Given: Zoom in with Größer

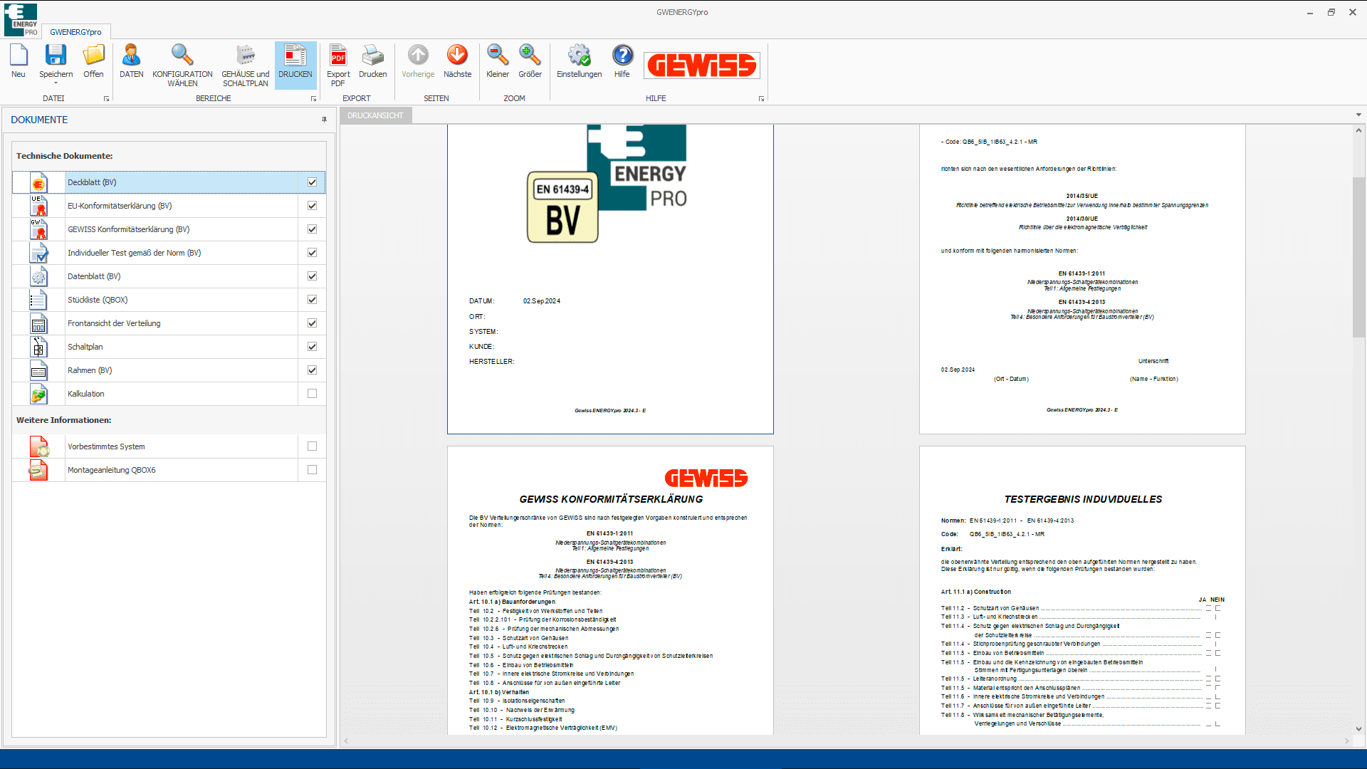Looking at the screenshot, I should point(530,62).
